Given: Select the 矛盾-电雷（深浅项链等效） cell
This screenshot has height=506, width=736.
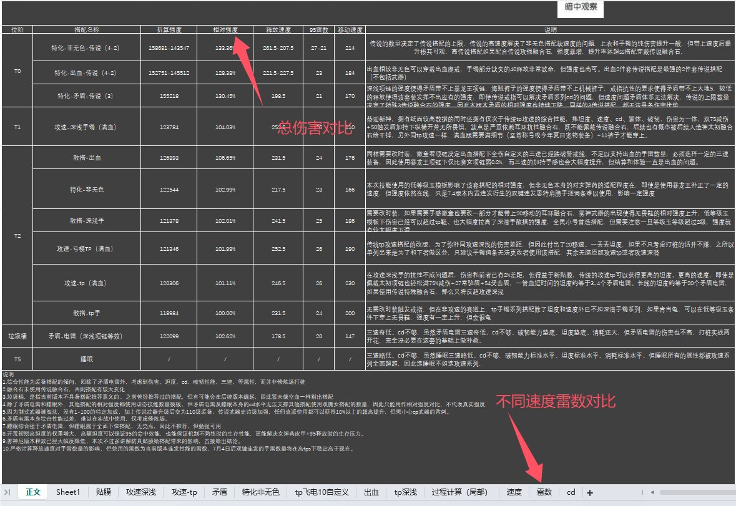Looking at the screenshot, I should (x=87, y=336).
